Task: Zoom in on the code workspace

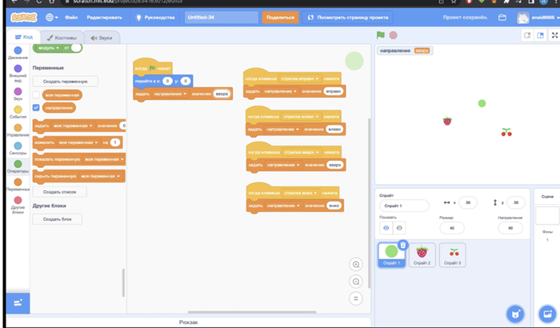Action: pos(356,265)
